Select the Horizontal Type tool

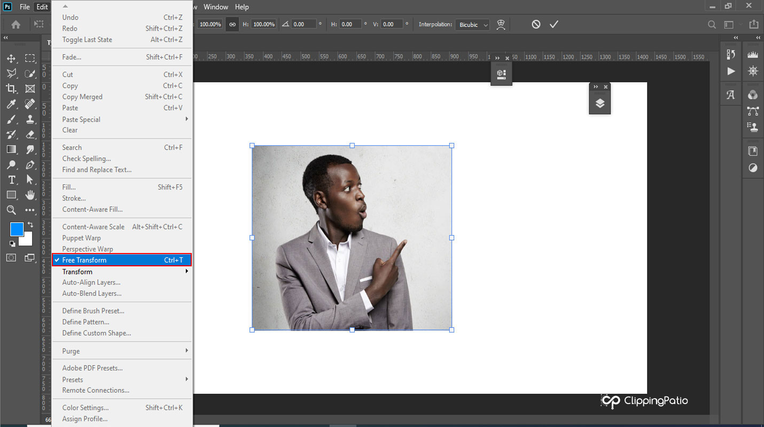11,180
